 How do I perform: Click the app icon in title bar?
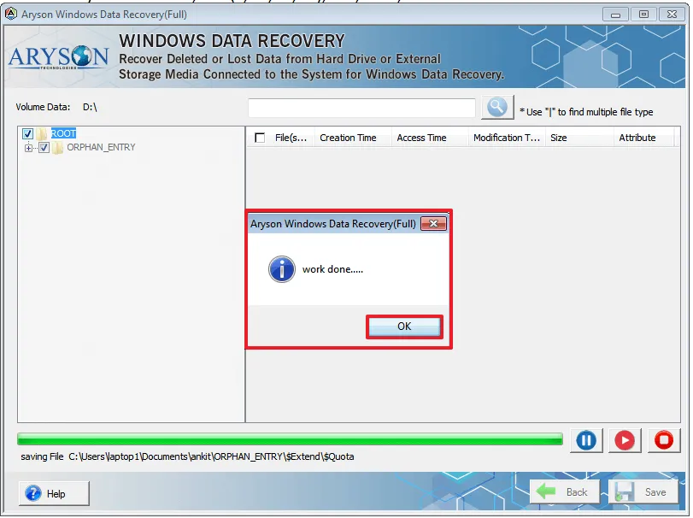pos(11,15)
